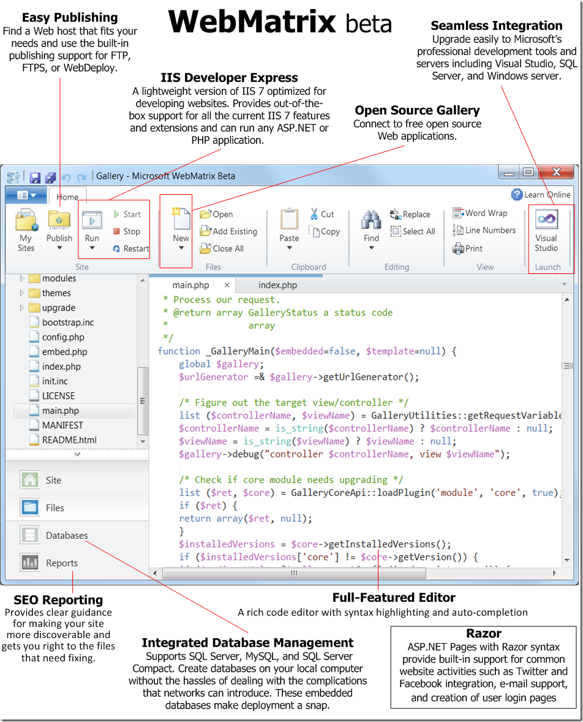Create a new file with New icon
The image size is (583, 722).
[181, 219]
